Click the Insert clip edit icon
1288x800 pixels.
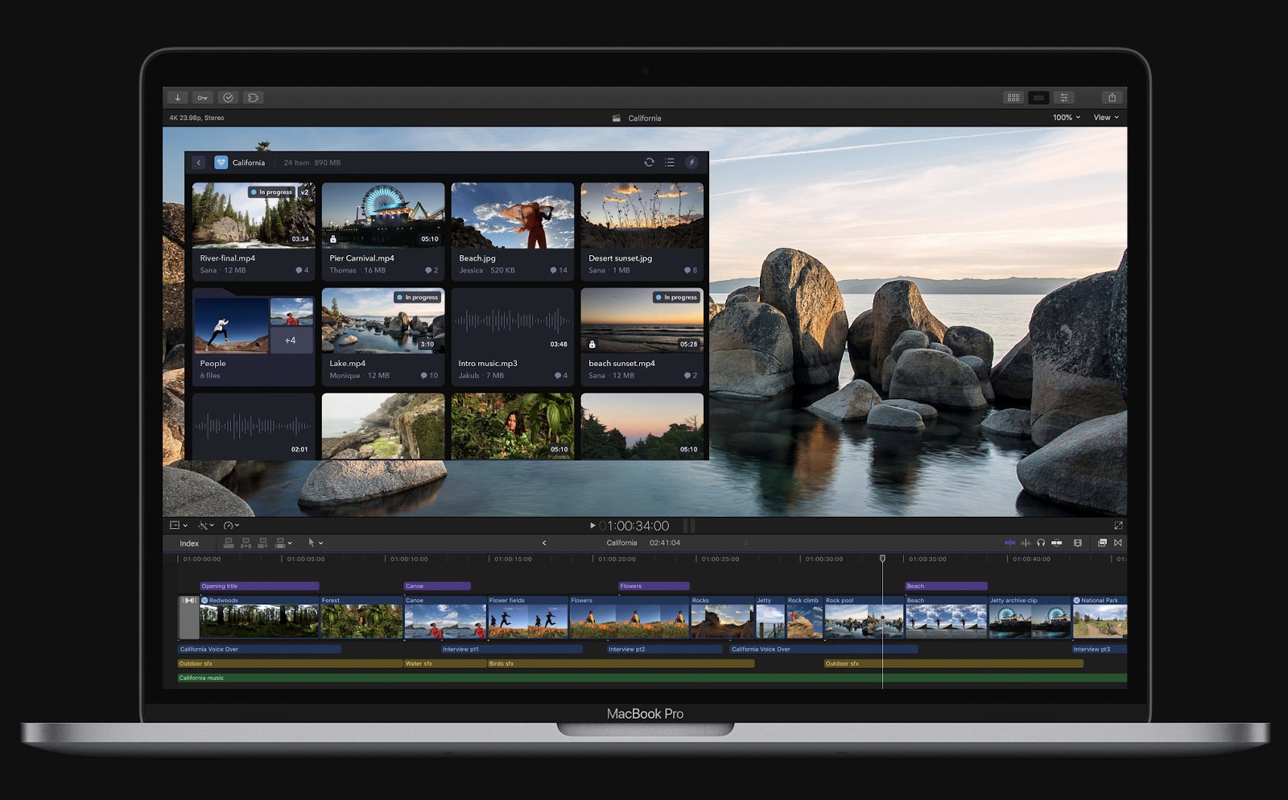246,543
